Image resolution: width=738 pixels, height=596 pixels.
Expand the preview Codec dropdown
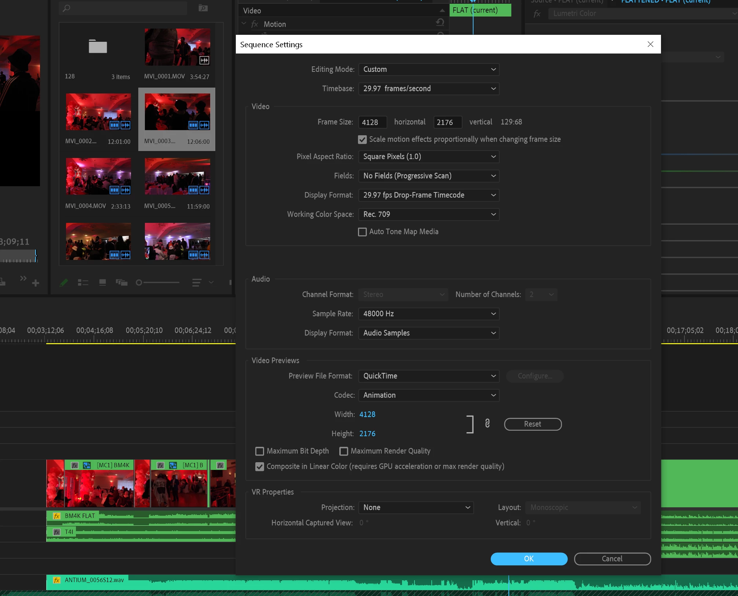coord(428,395)
